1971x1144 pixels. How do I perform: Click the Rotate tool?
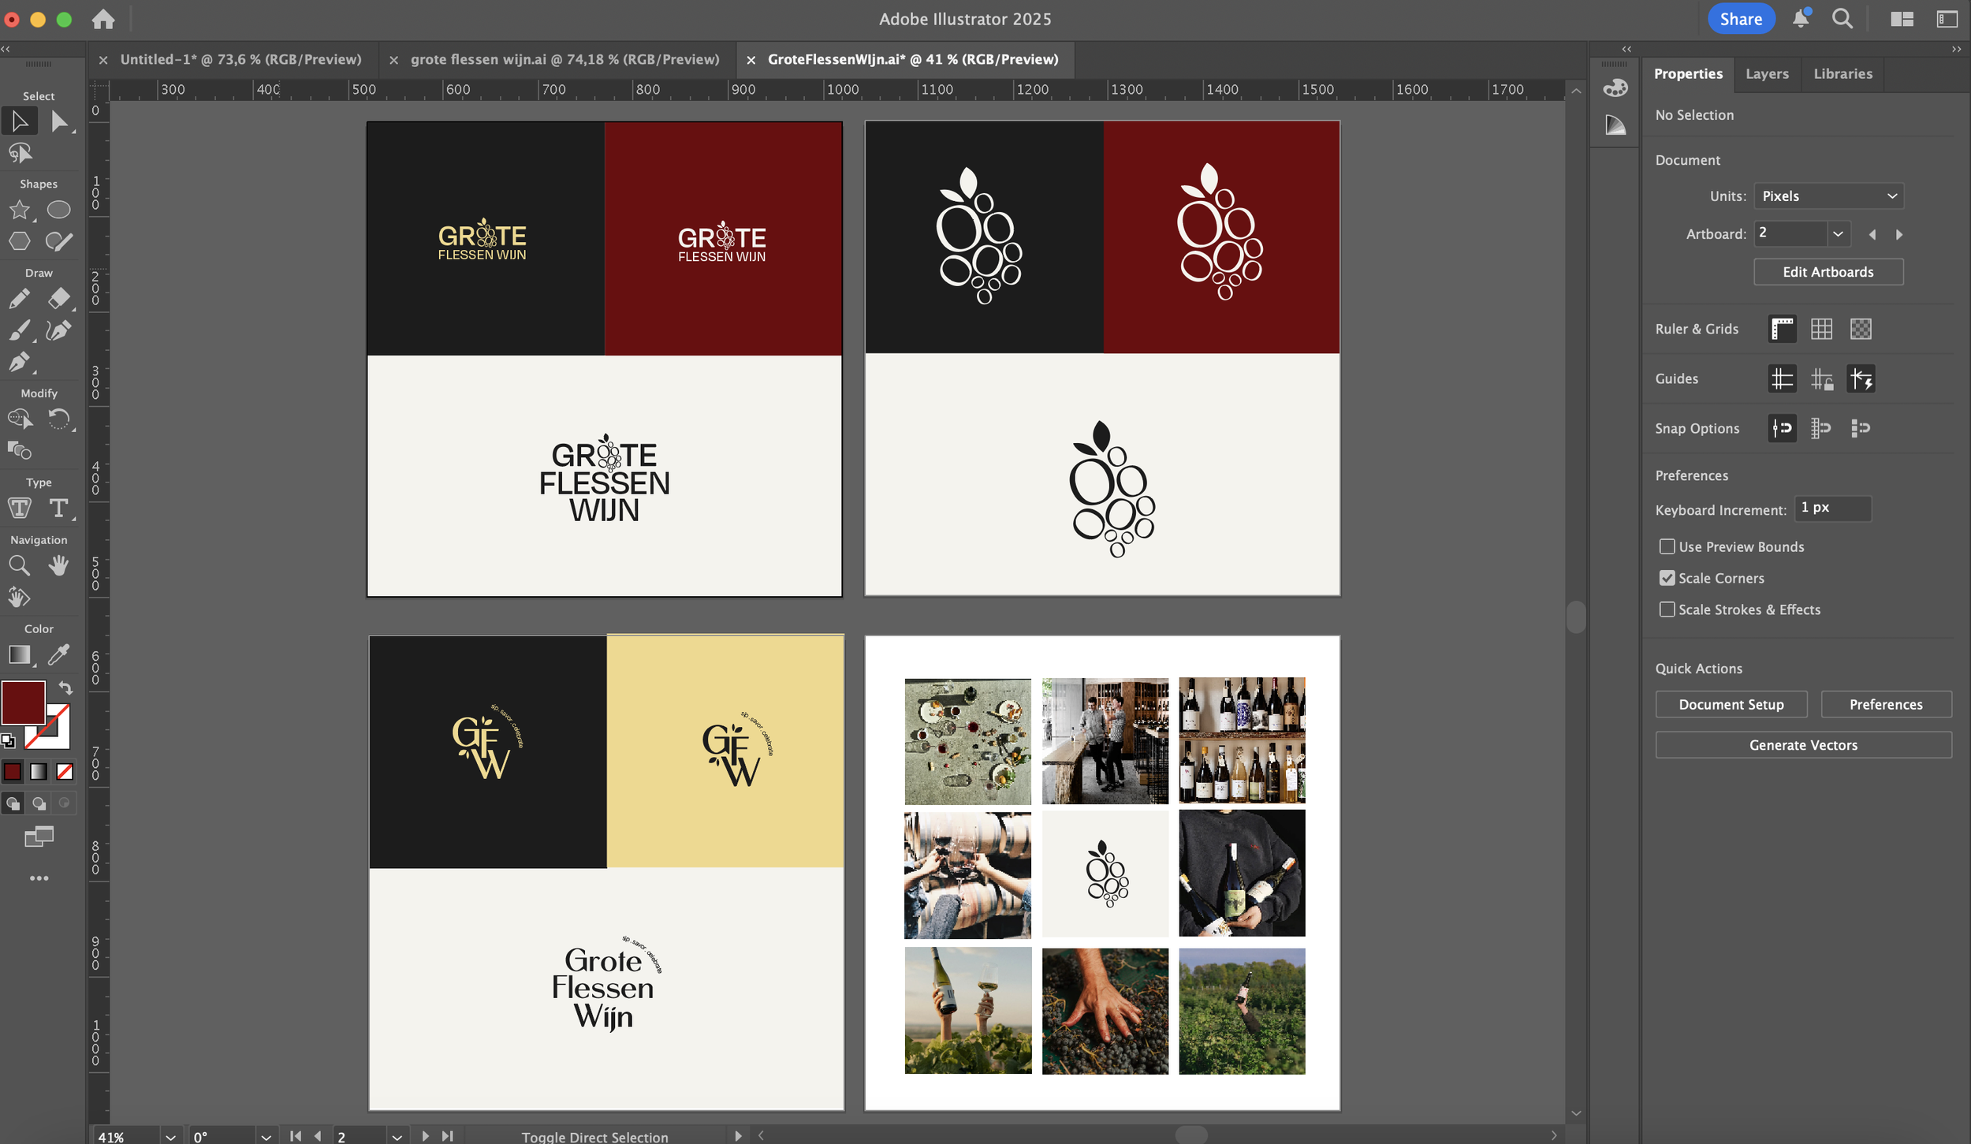58,419
